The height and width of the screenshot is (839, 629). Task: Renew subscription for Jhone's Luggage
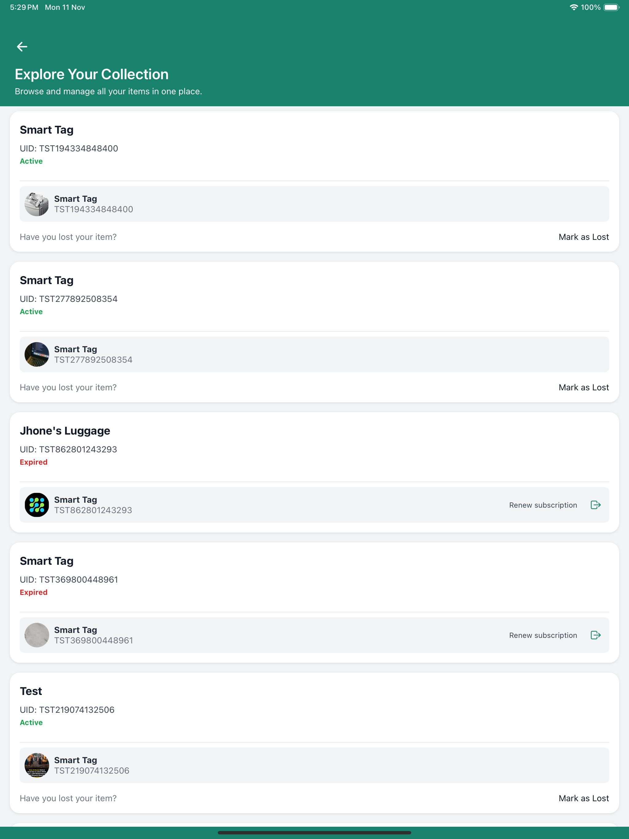[543, 505]
